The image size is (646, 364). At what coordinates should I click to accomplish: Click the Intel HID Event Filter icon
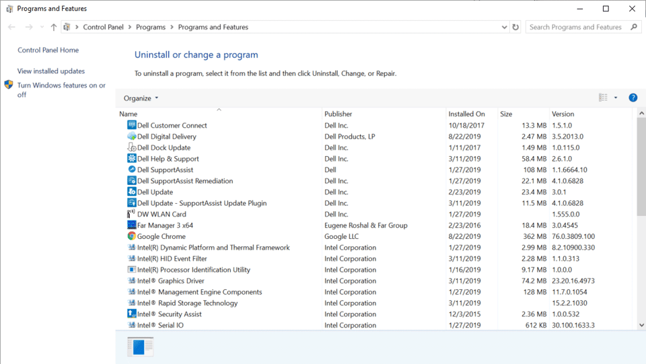point(131,258)
